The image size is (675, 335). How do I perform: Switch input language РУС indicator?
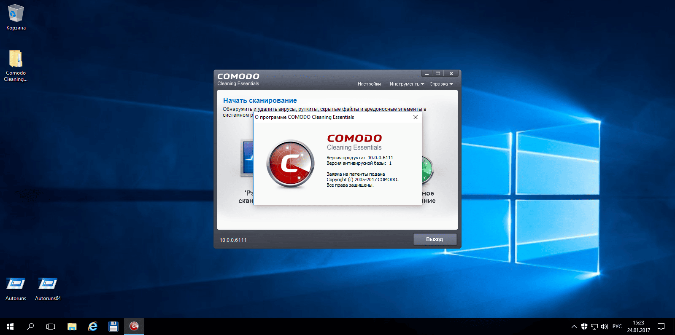[x=617, y=327]
